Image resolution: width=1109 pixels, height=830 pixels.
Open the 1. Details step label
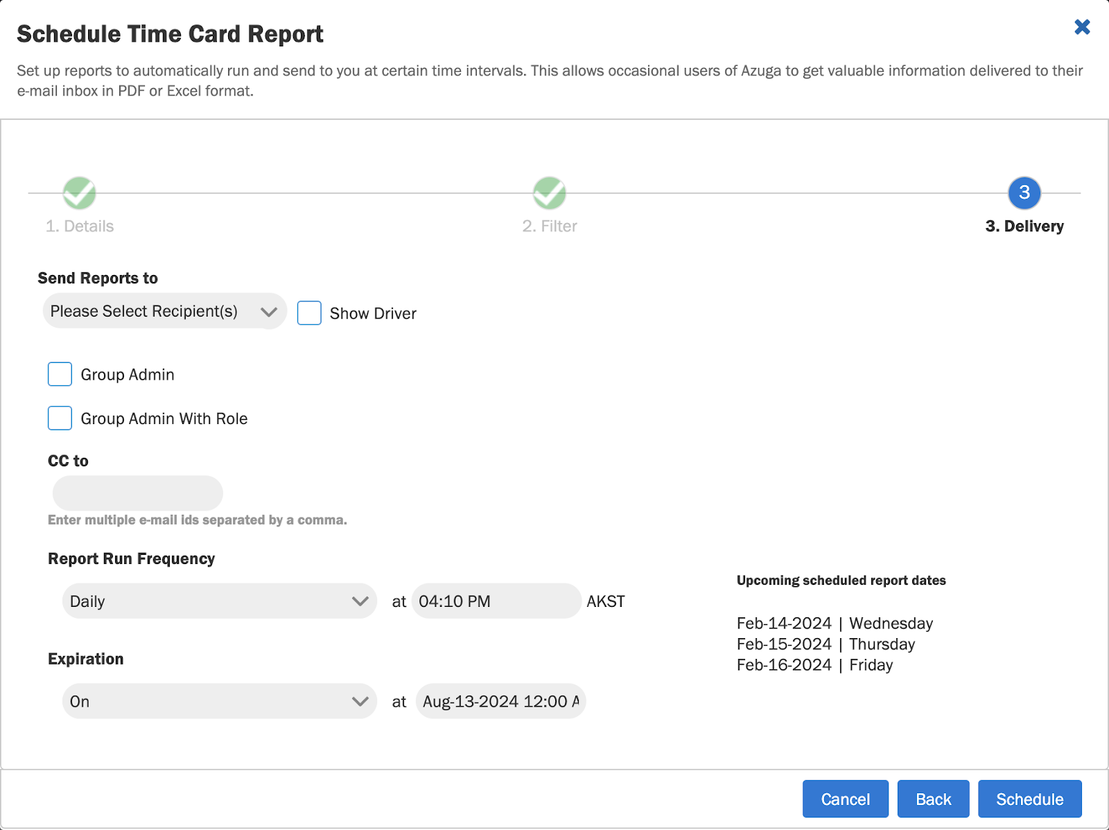80,227
